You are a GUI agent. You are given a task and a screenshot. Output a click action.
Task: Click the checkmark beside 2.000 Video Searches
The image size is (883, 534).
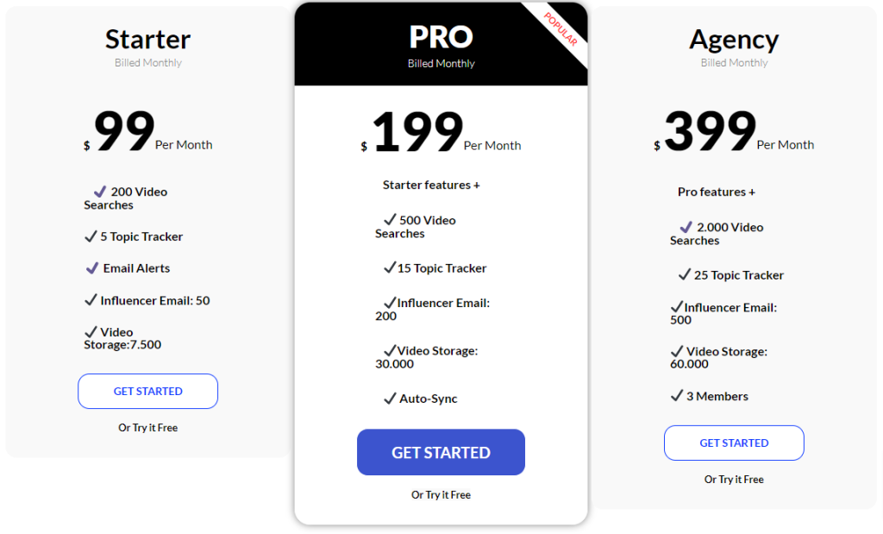686,227
